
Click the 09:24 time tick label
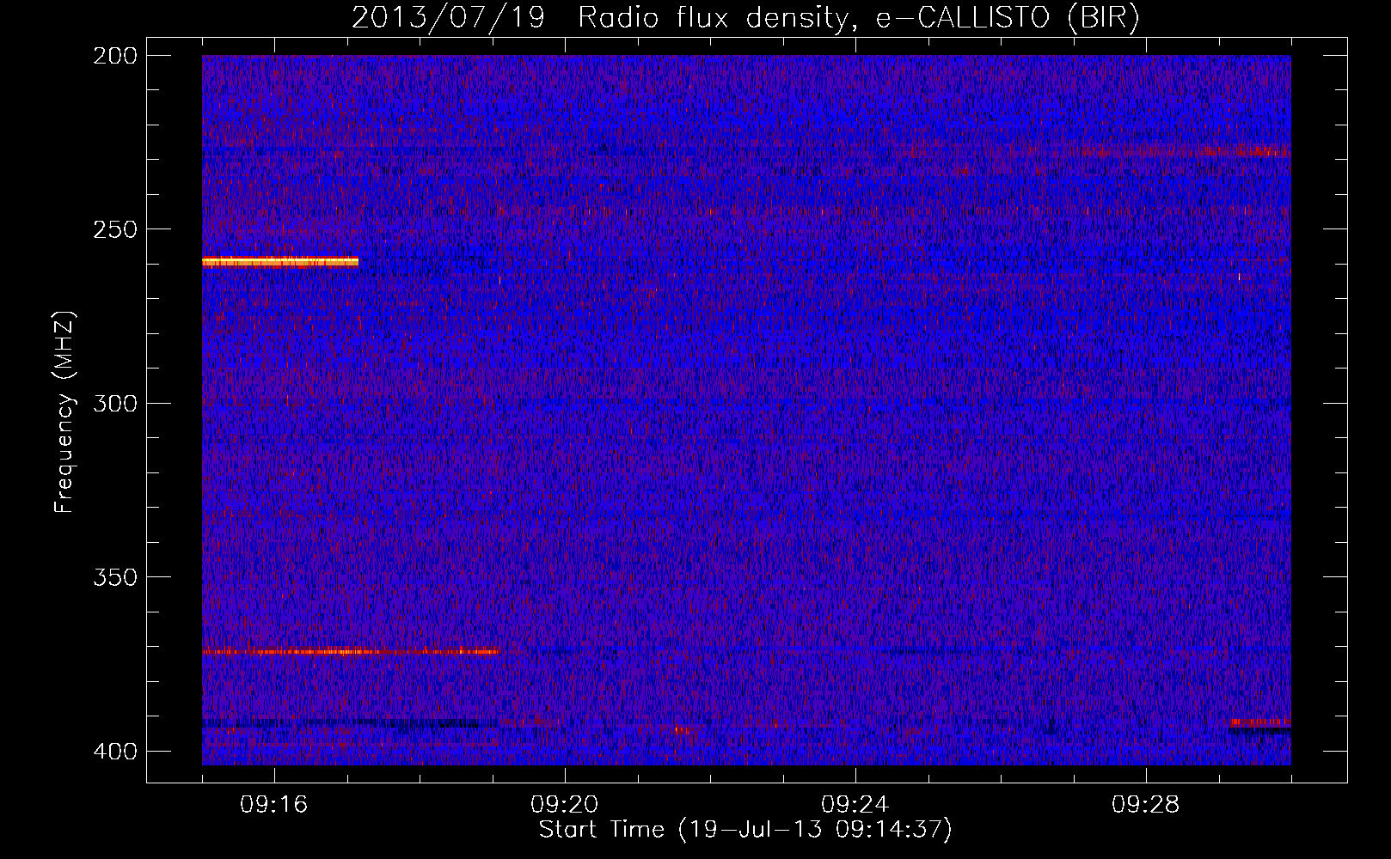(x=855, y=805)
